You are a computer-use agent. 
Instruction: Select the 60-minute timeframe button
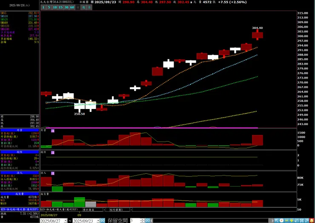point(72,7)
